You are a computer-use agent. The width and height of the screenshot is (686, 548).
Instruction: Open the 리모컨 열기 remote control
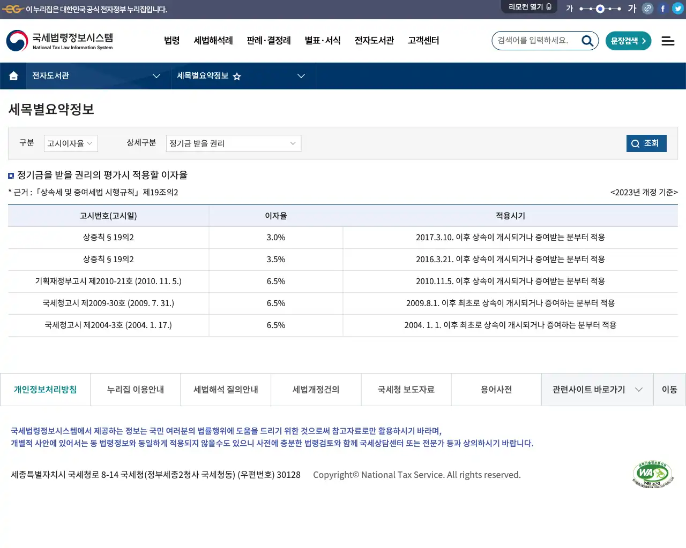point(530,7)
